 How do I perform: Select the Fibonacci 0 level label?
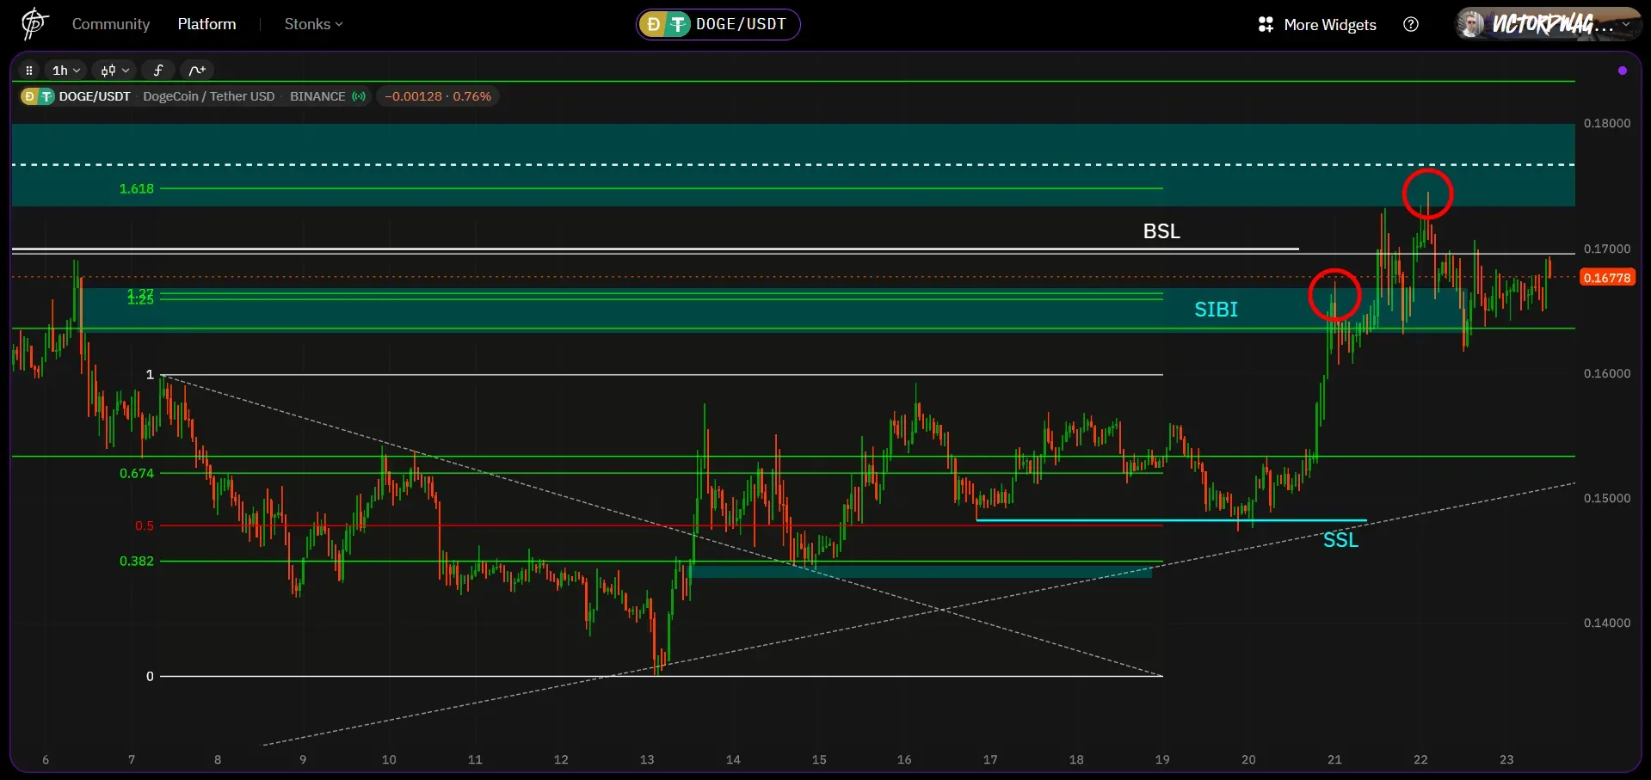150,676
